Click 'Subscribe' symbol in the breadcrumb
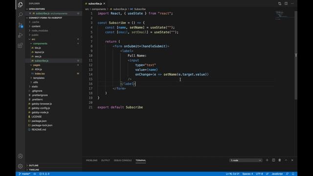 point(140,9)
